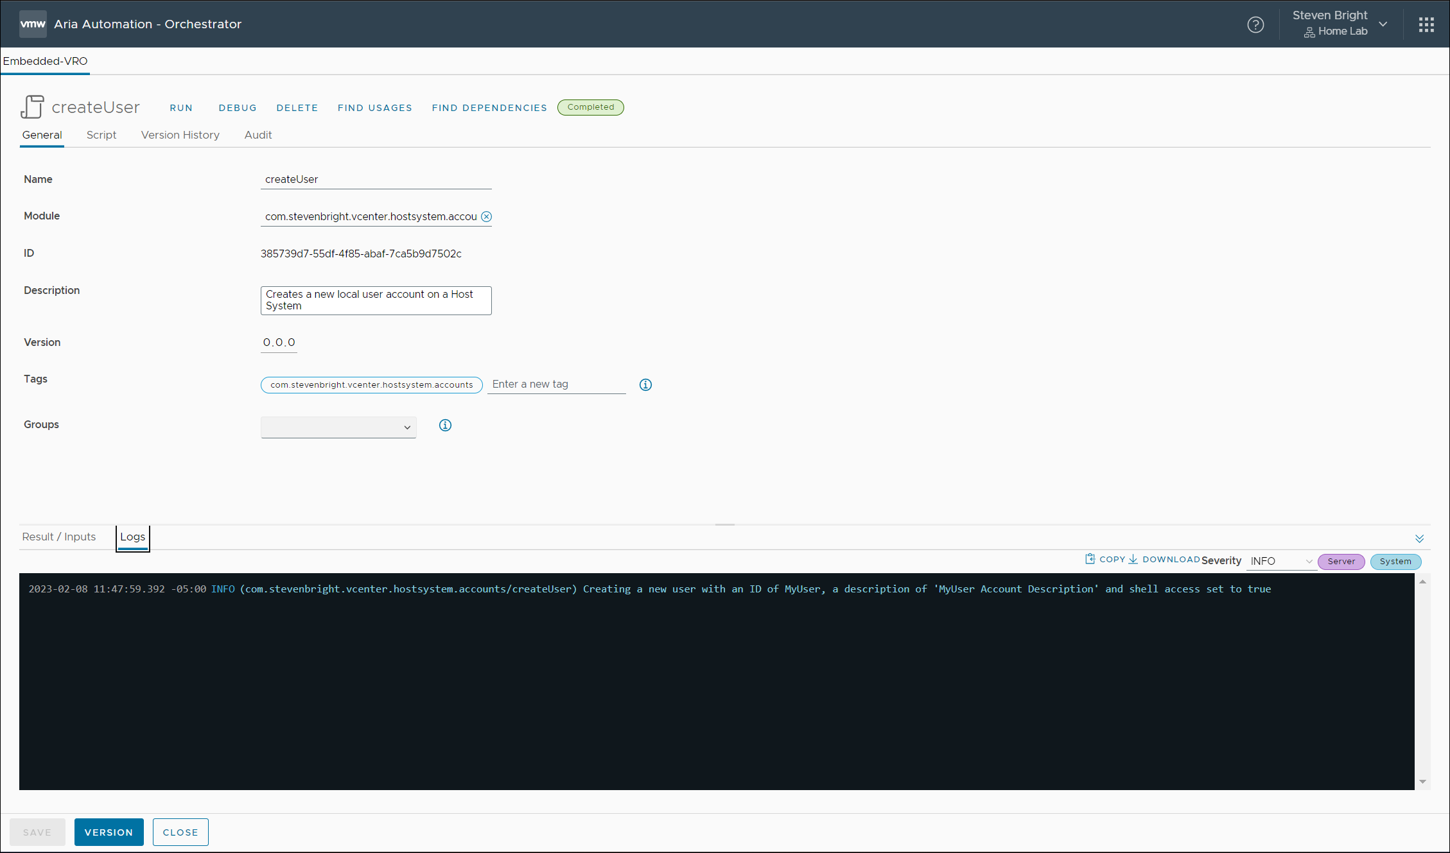Open the Result / Inputs tab
The image size is (1450, 853).
59,537
